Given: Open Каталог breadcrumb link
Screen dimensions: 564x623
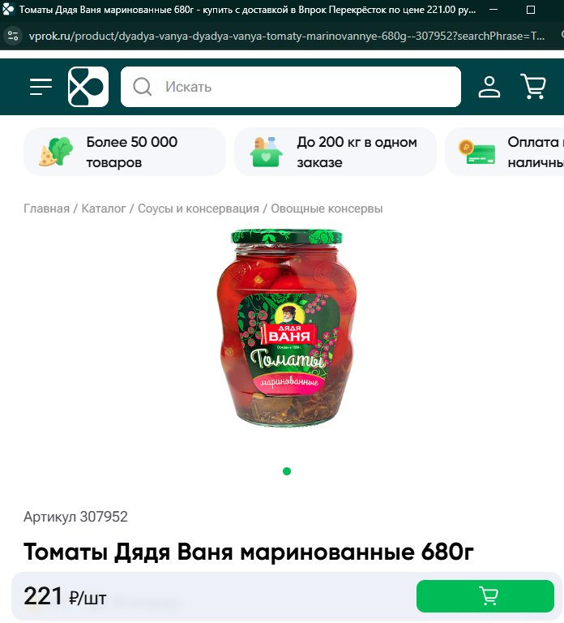Looking at the screenshot, I should click(104, 208).
